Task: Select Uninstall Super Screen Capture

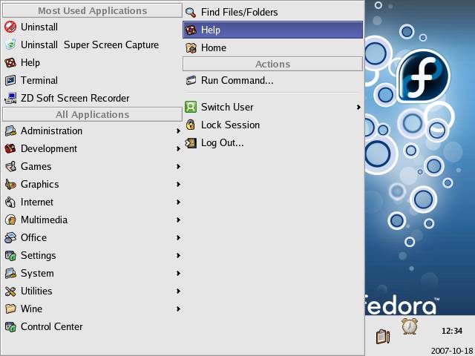Action: click(x=89, y=44)
